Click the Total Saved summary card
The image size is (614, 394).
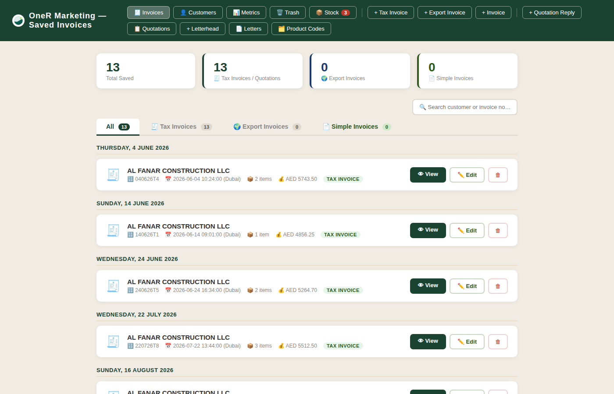[x=146, y=71]
